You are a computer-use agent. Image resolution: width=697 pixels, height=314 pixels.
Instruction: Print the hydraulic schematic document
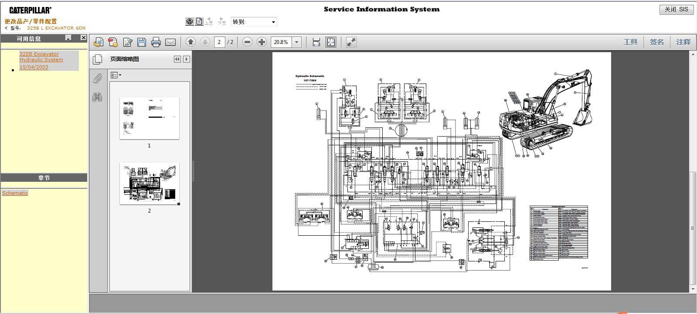click(156, 42)
